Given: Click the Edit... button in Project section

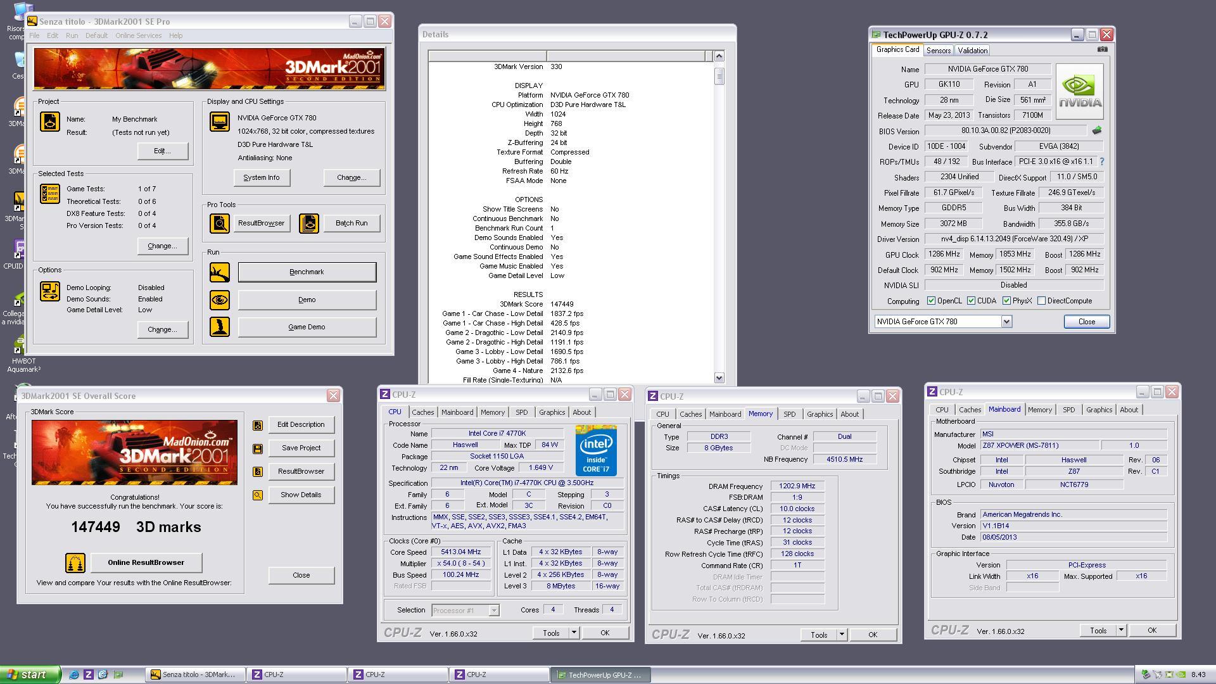Looking at the screenshot, I should [162, 151].
